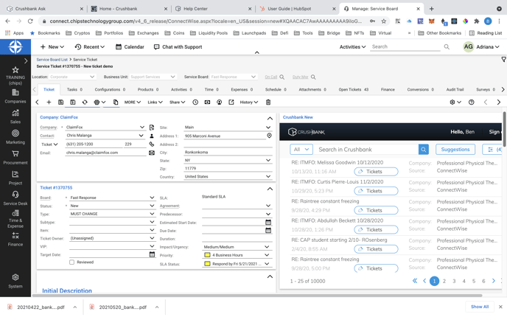Switch to the Configurations tab
Image resolution: width=507 pixels, height=317 pixels.
tap(110, 90)
